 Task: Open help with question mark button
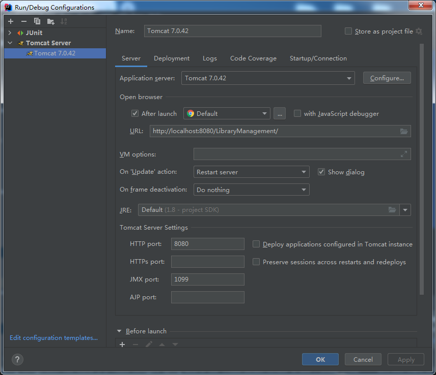17,359
